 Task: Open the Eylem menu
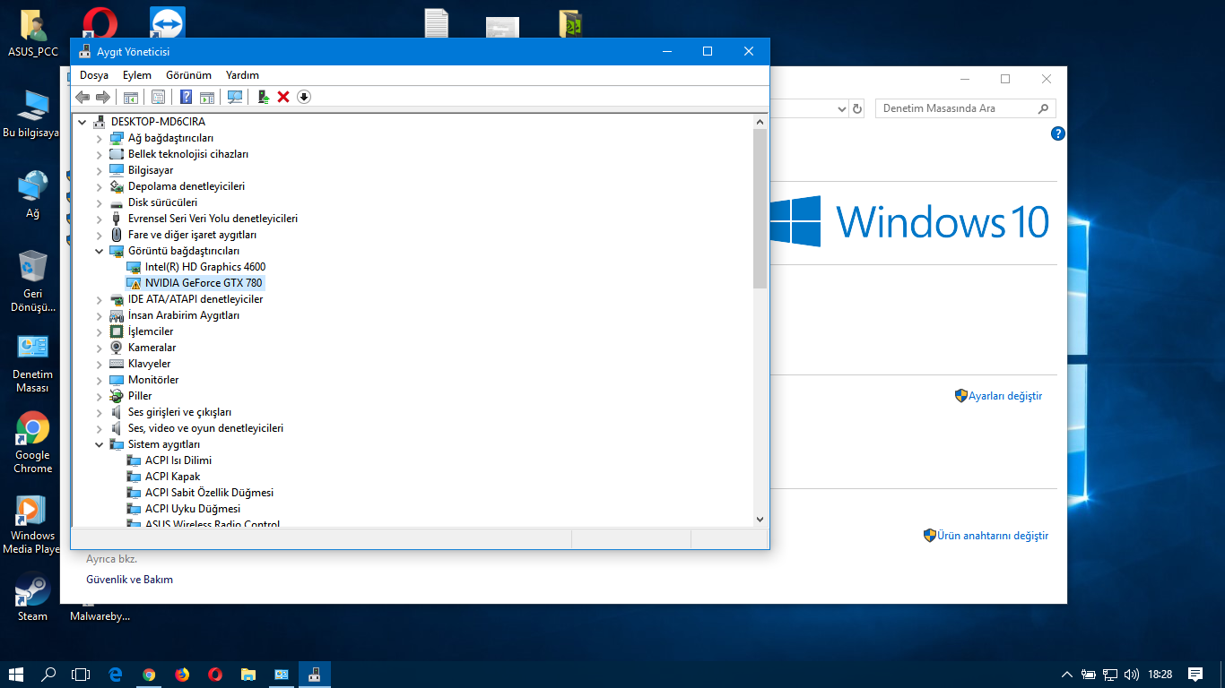point(137,75)
